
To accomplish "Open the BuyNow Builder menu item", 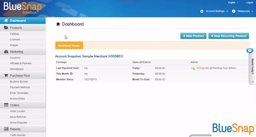I will [19, 82].
